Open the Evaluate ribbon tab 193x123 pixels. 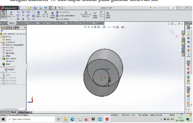click(x=52, y=23)
